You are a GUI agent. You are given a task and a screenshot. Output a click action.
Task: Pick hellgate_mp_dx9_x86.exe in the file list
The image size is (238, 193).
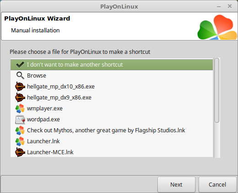click(112, 98)
